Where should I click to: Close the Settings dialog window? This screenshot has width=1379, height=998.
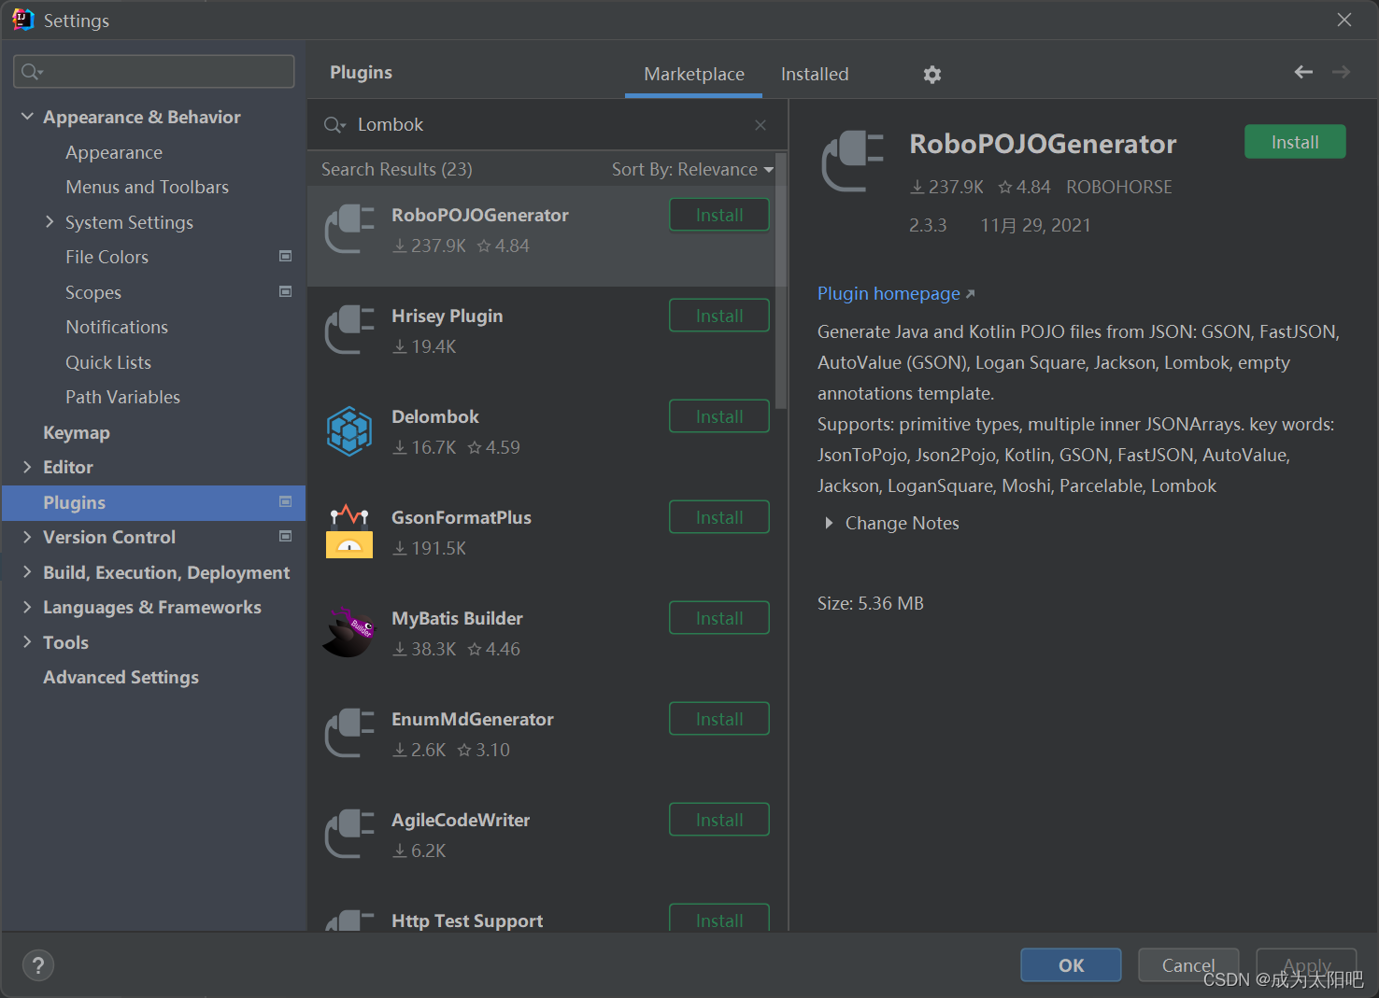point(1344,20)
